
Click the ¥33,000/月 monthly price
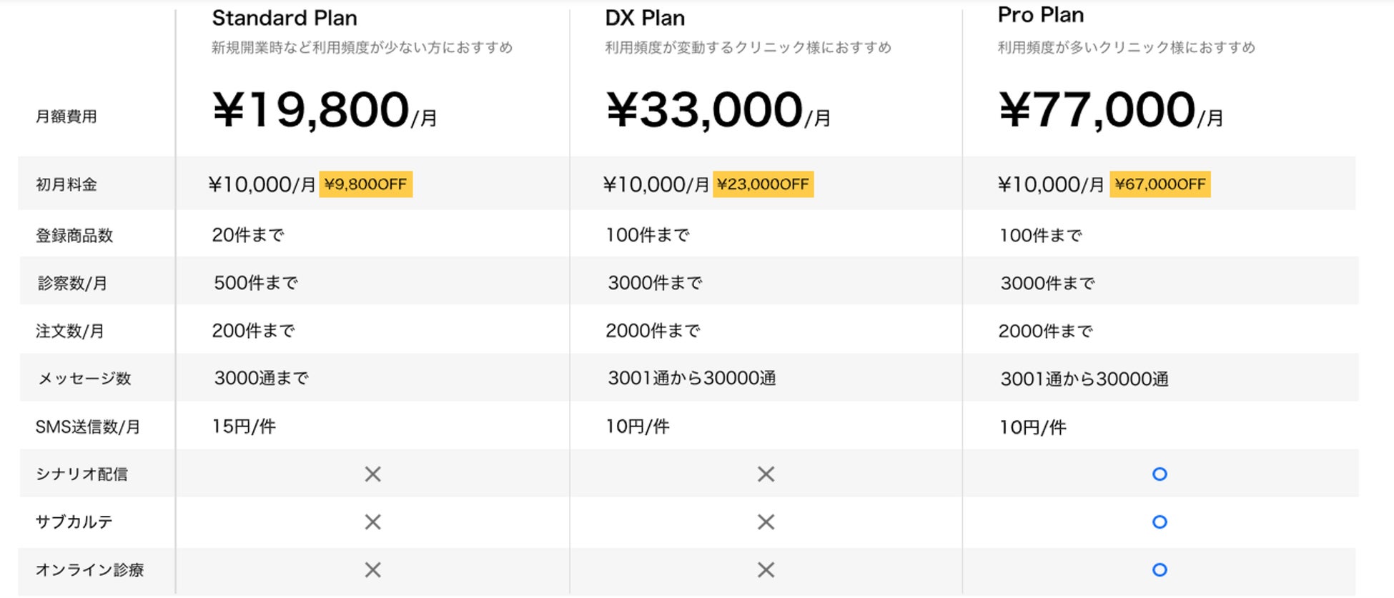(718, 111)
